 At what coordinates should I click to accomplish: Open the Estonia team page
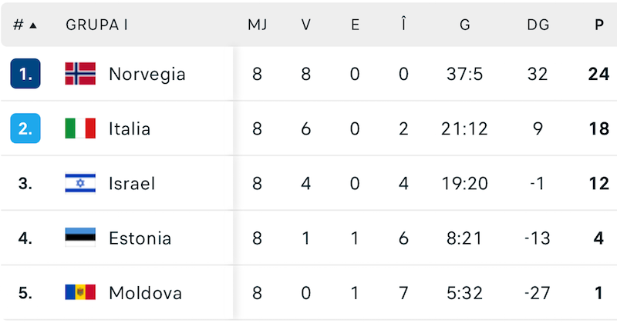pos(140,238)
